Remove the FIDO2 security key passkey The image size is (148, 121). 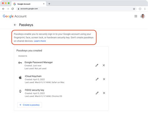104,93
